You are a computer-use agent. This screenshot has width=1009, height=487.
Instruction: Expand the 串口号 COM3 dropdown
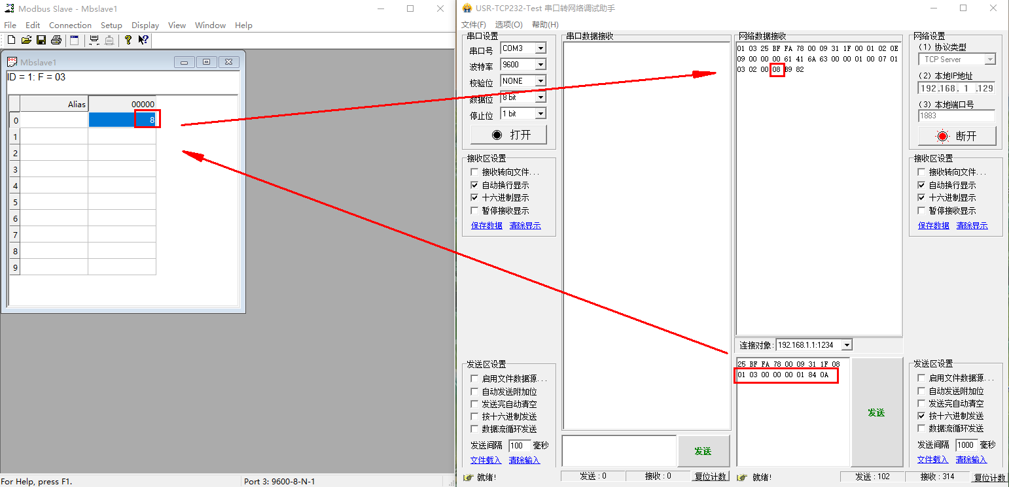pyautogui.click(x=540, y=48)
